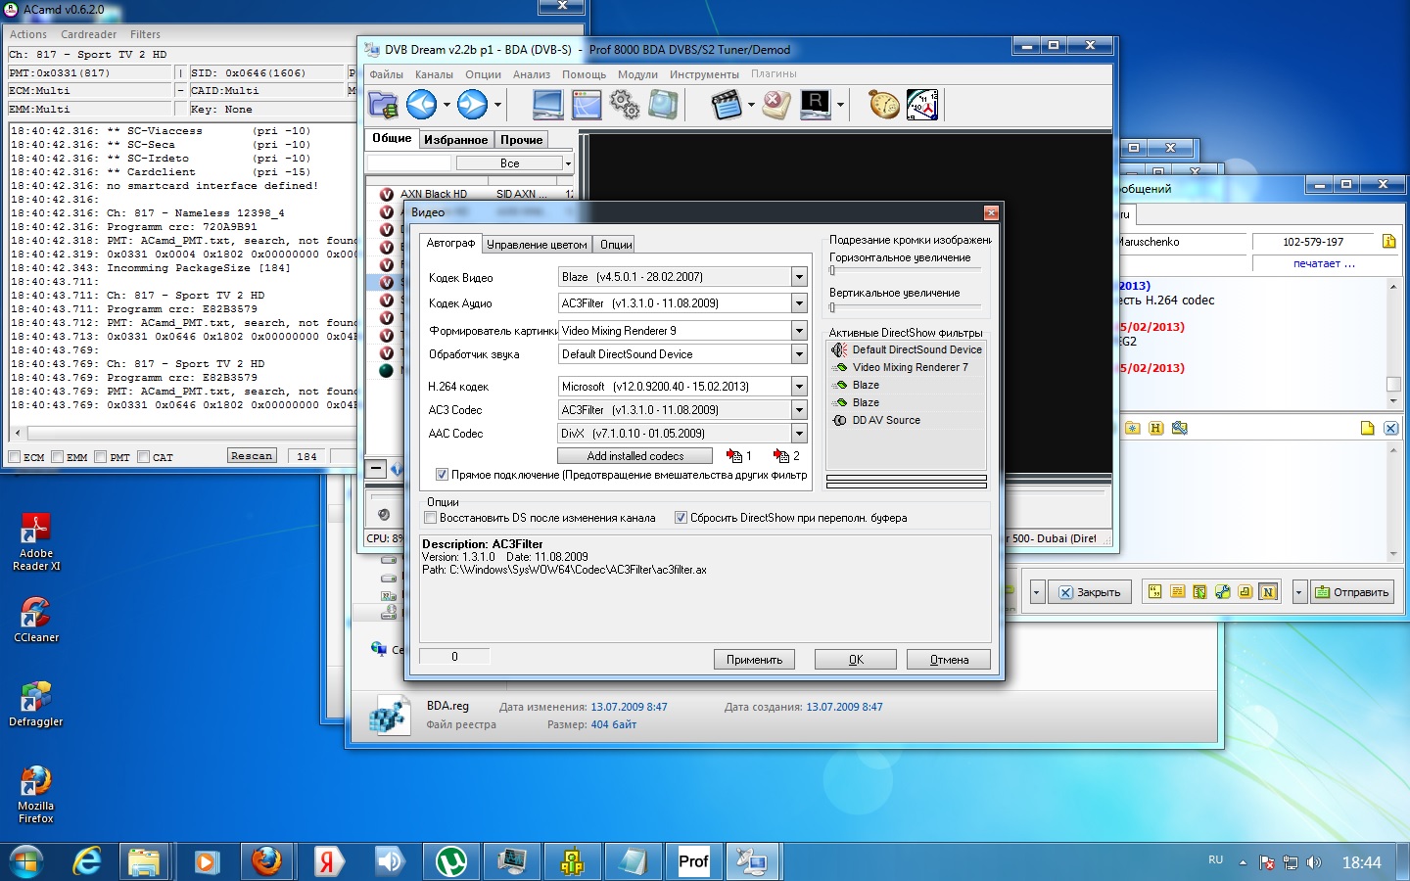Switch to Управление цветом tab
The height and width of the screenshot is (881, 1410).
point(537,245)
